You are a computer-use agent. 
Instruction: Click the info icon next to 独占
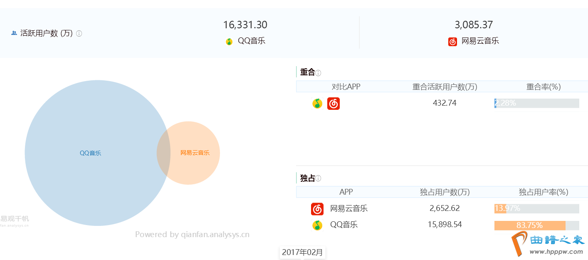click(x=318, y=178)
